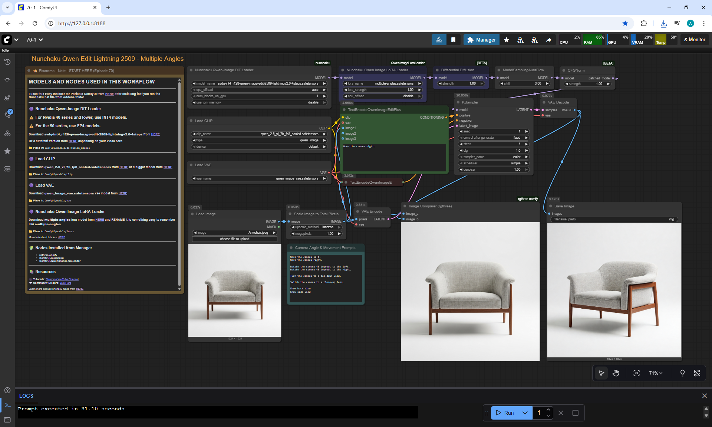Open the bookmarks star sidebar icon
This screenshot has height=427, width=712.
click(x=7, y=151)
